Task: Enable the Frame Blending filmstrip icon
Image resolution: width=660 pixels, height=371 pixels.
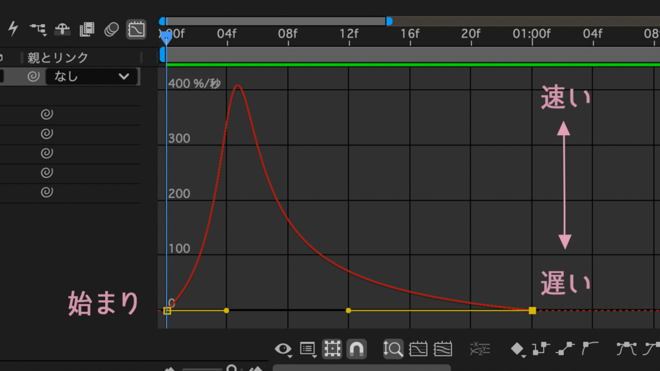Action: click(87, 29)
